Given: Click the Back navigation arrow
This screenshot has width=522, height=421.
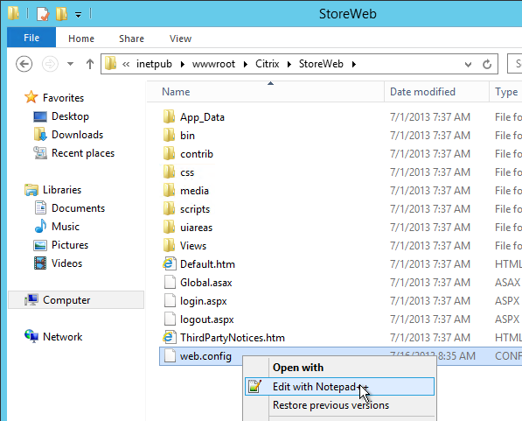Looking at the screenshot, I should coord(24,64).
